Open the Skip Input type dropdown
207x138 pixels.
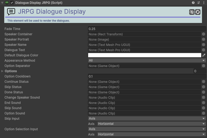147,118
